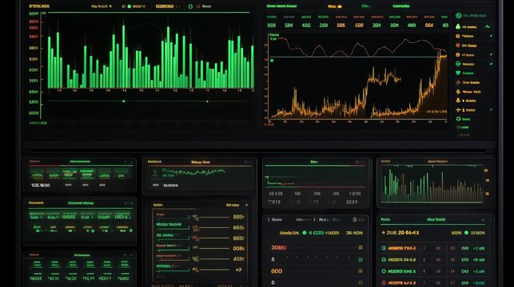The height and width of the screenshot is (287, 514).
Task: Toggle the checkmark on the yellow plus sidebar row
Action: coord(491,110)
